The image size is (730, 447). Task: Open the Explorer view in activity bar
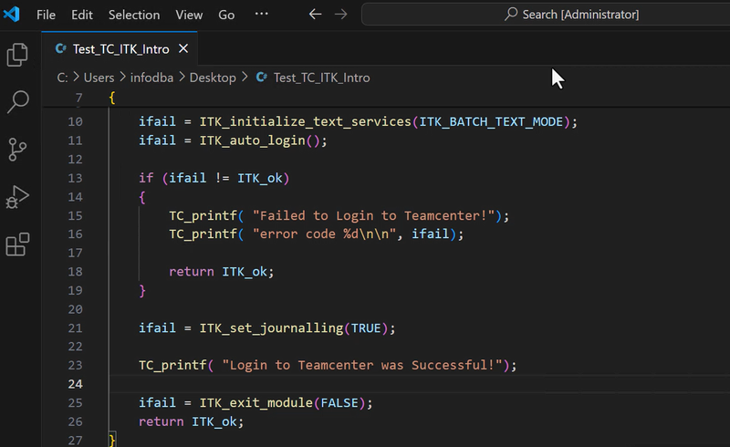18,55
